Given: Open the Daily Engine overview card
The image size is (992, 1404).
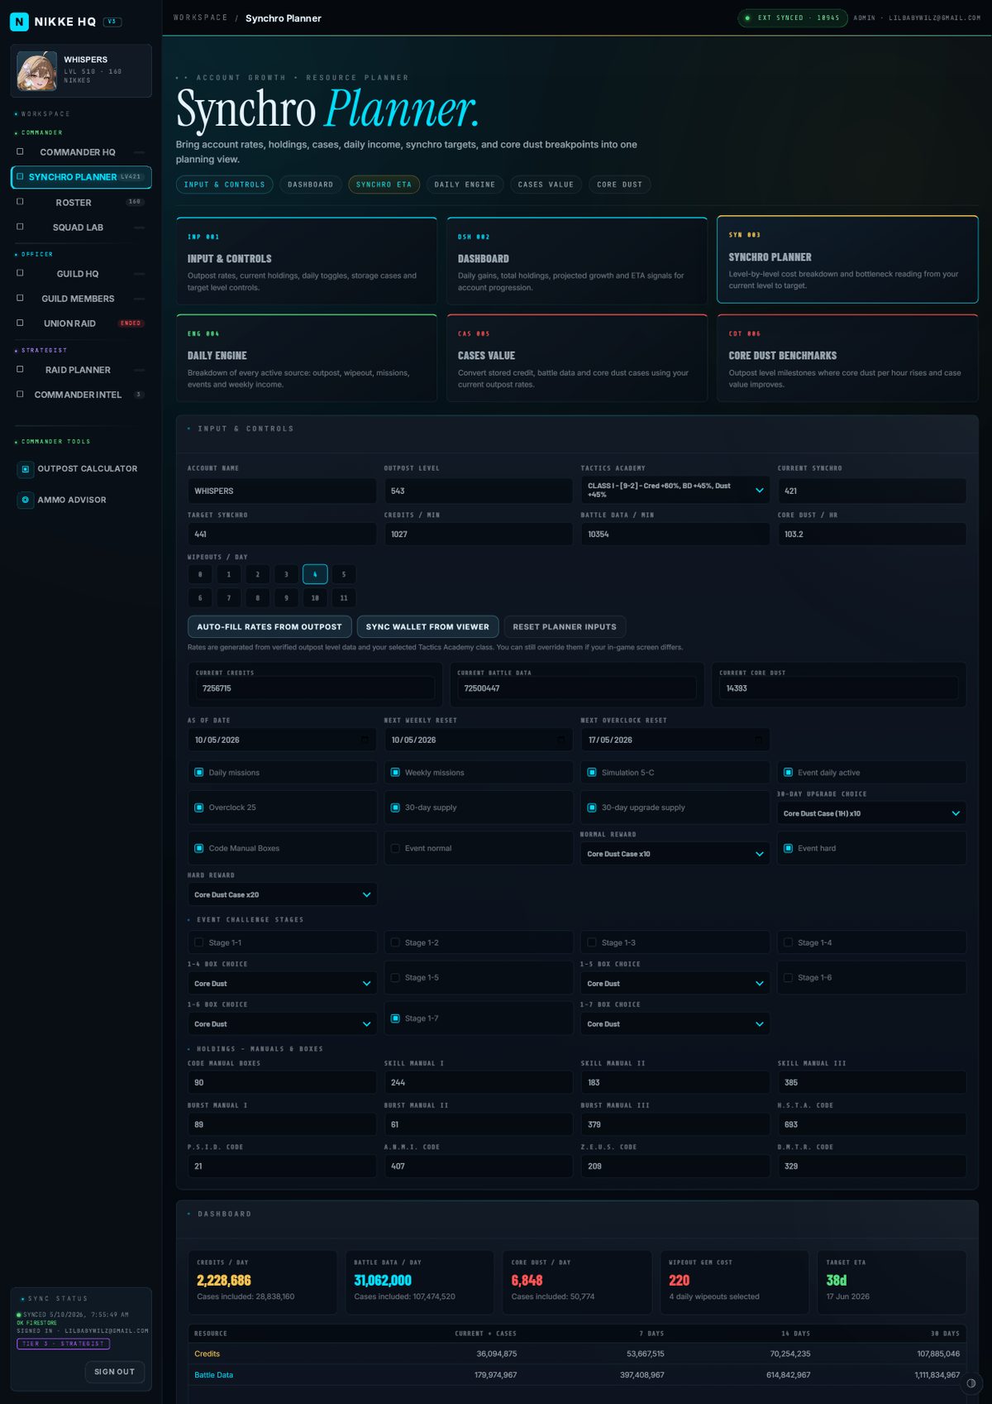Looking at the screenshot, I should [307, 358].
